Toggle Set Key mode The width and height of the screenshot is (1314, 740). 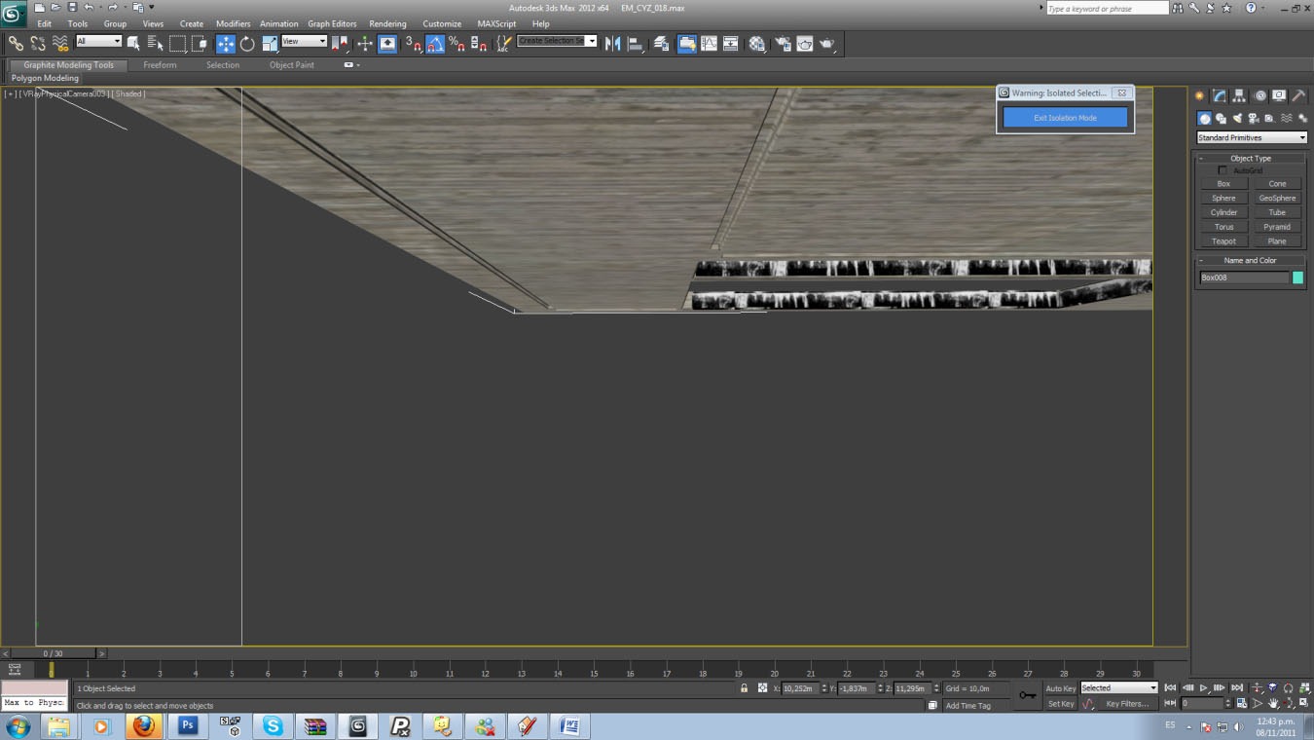point(1061,704)
